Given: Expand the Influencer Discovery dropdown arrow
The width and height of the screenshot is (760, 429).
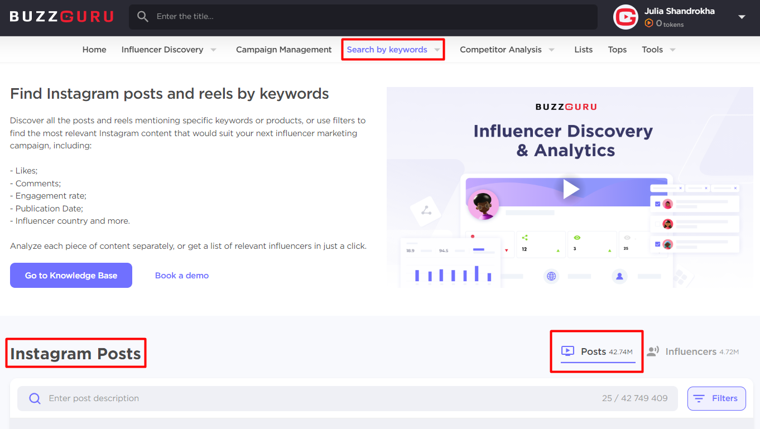Looking at the screenshot, I should coord(213,50).
